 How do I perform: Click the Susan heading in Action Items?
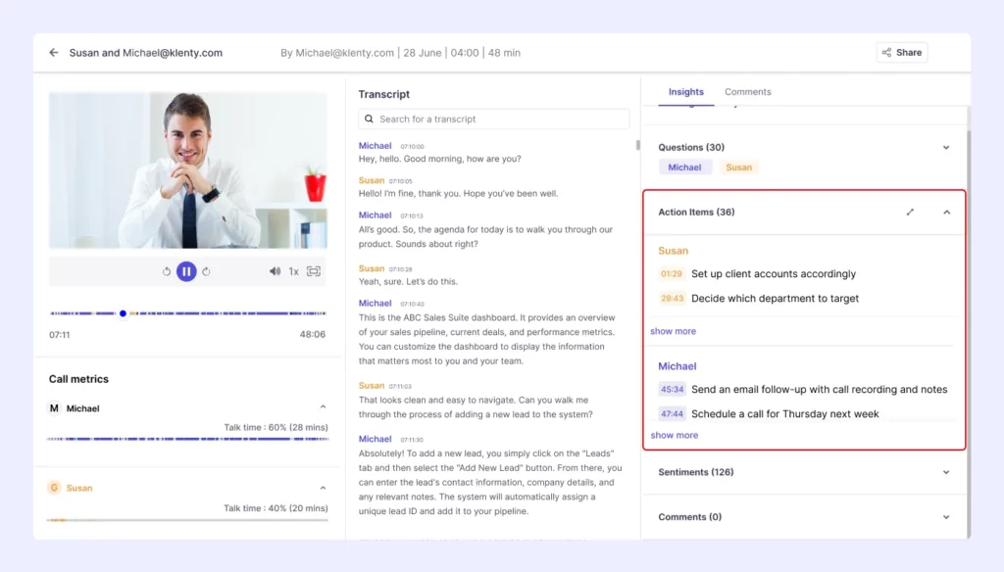click(673, 251)
